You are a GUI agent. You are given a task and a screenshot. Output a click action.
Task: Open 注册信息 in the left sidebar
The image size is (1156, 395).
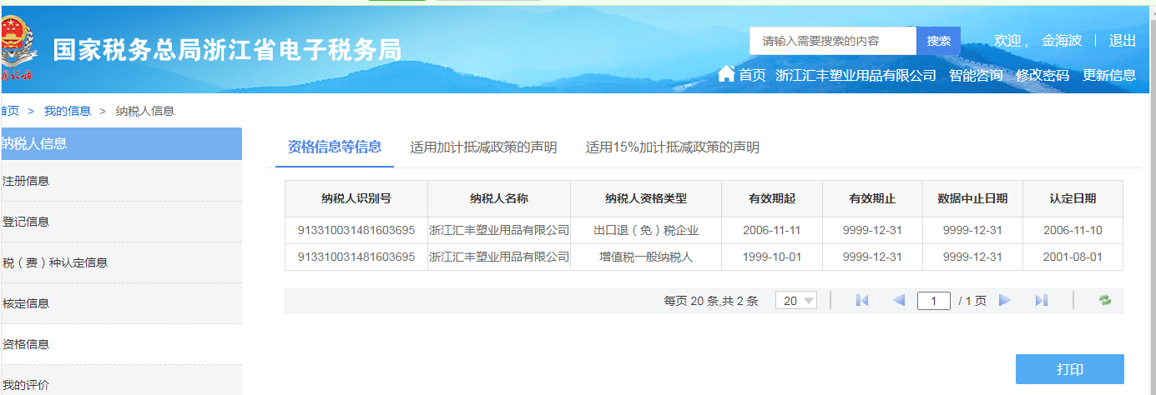pyautogui.click(x=26, y=181)
